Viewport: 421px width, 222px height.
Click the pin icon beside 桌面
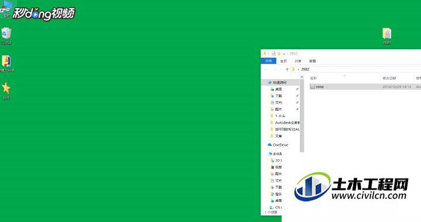tap(297, 89)
